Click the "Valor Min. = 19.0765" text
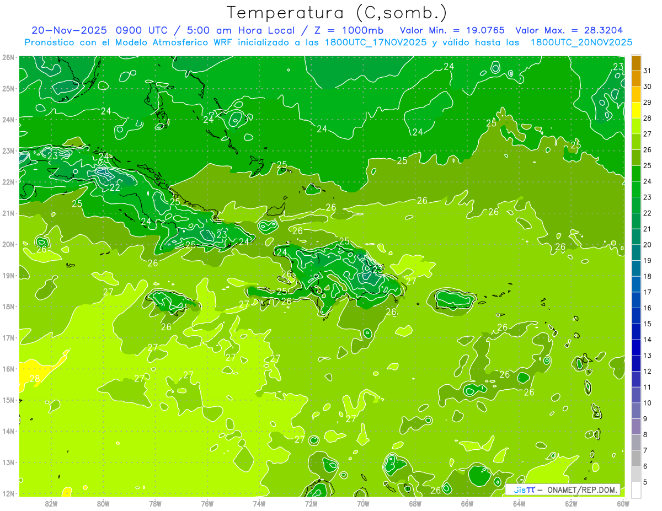Viewport: 662px width, 511px height. coord(453,30)
